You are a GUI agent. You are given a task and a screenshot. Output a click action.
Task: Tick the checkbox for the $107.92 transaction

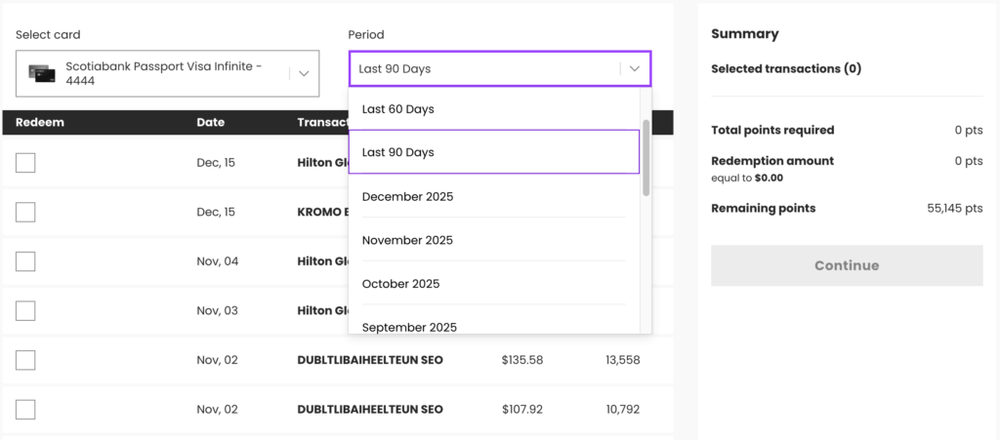[x=25, y=409]
